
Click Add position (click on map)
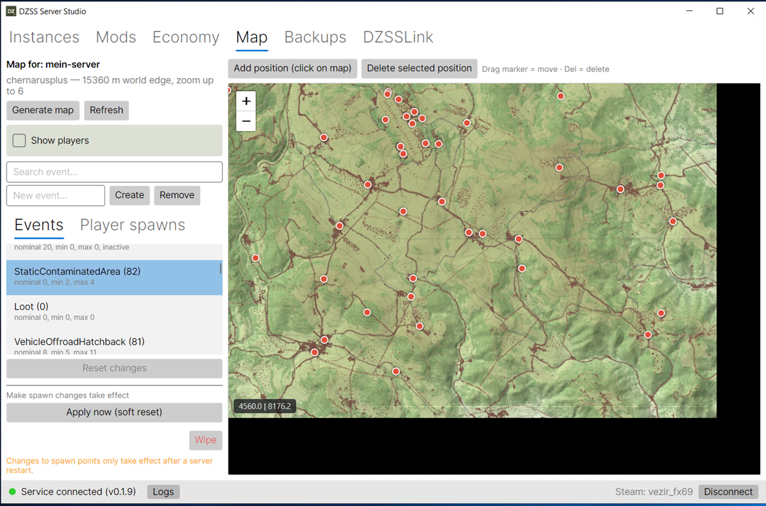point(293,68)
